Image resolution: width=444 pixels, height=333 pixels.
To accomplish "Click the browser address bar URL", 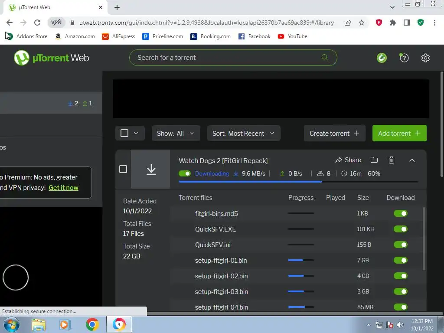I will [206, 23].
